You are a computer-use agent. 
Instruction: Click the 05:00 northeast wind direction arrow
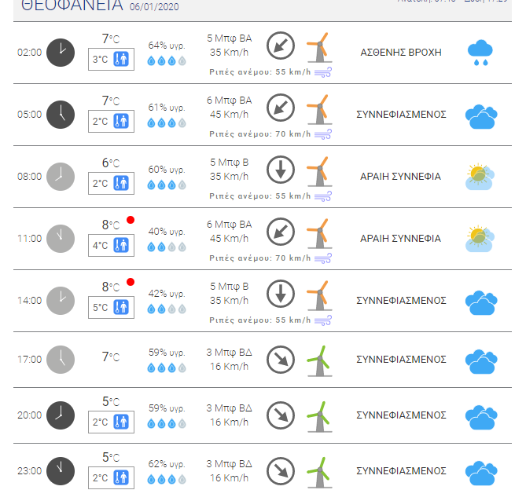click(x=281, y=108)
